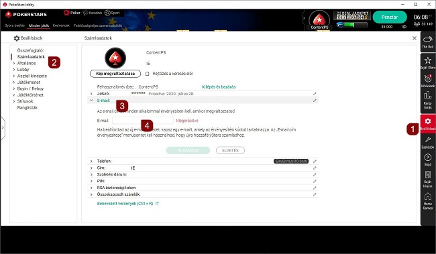Click edit pencil for Cím row
The width and height of the screenshot is (436, 254).
click(315, 168)
